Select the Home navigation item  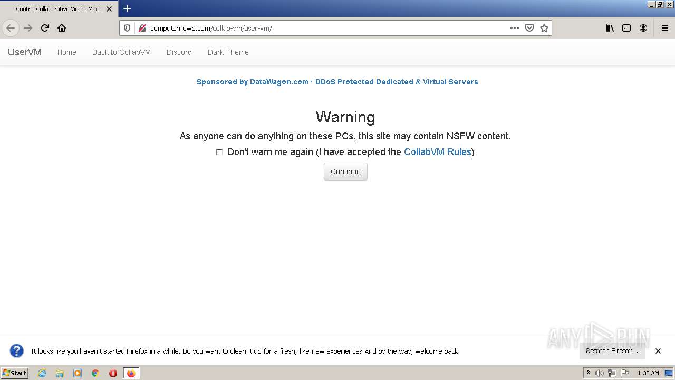67,52
